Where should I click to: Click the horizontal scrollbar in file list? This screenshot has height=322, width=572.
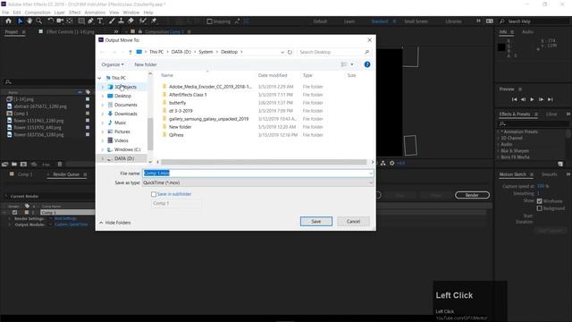point(264,162)
